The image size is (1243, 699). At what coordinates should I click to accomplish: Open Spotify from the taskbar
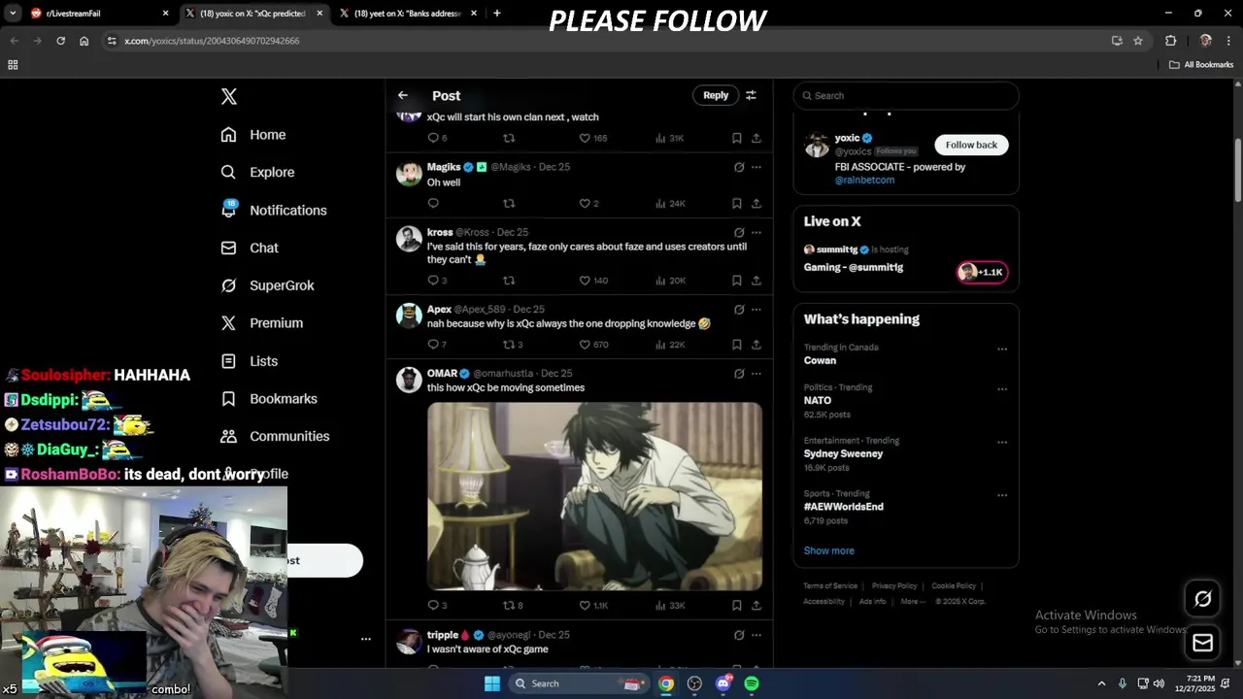tap(752, 683)
